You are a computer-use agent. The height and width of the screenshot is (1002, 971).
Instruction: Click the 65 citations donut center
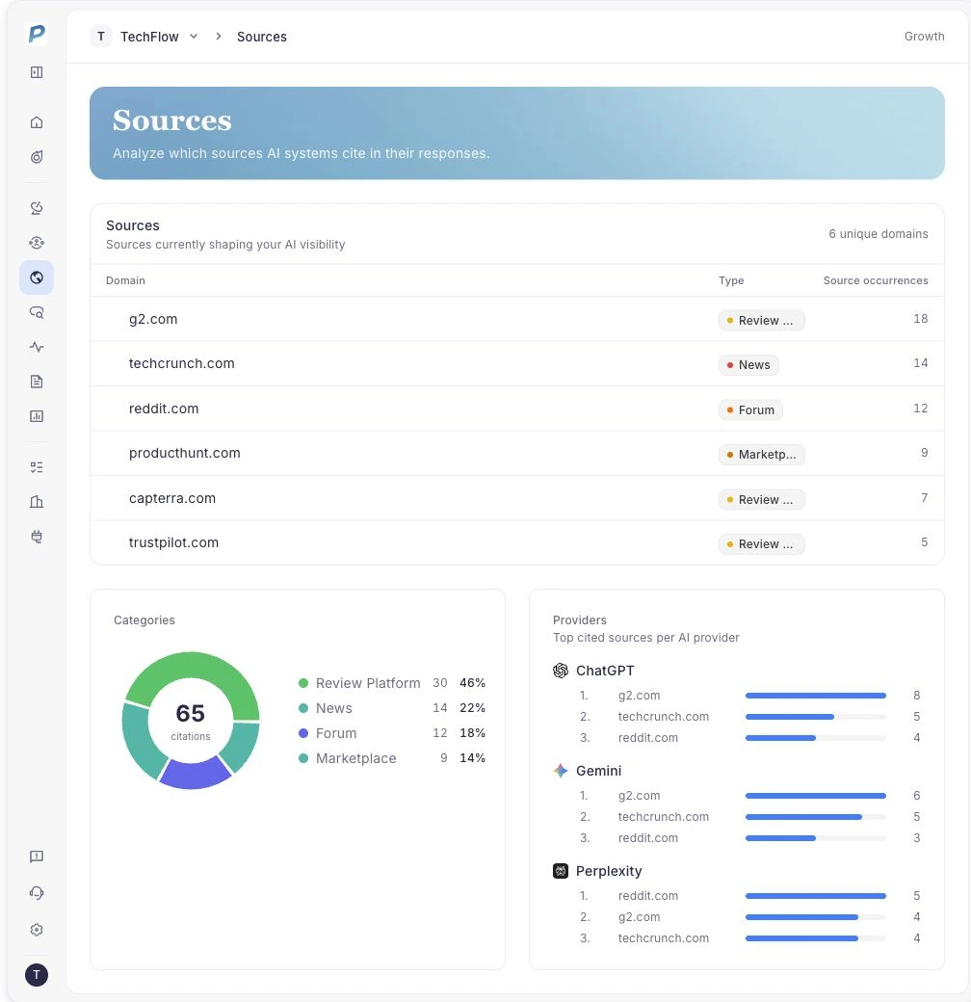[191, 721]
